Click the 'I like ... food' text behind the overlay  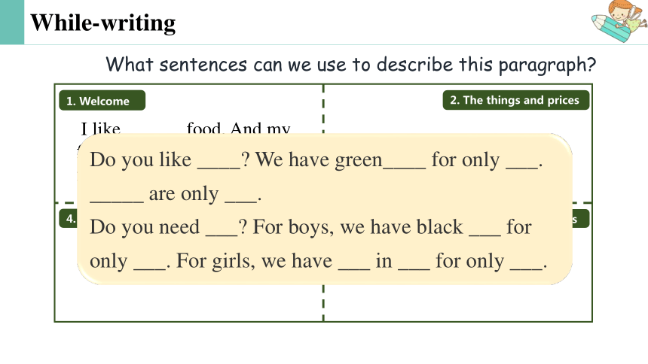coord(185,129)
